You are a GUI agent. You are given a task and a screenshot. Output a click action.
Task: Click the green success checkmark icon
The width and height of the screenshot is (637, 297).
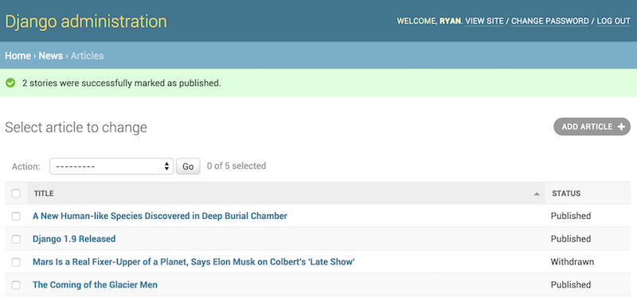pyautogui.click(x=10, y=84)
